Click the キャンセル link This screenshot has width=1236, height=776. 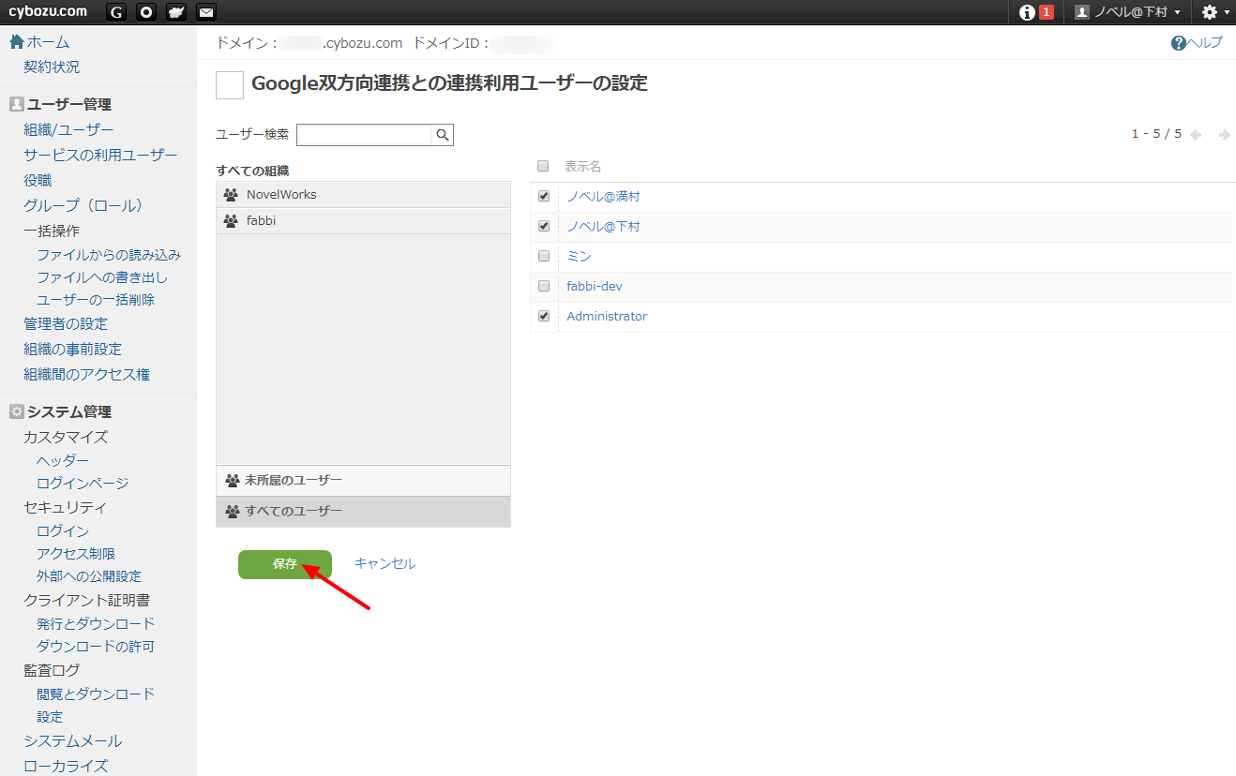click(384, 563)
